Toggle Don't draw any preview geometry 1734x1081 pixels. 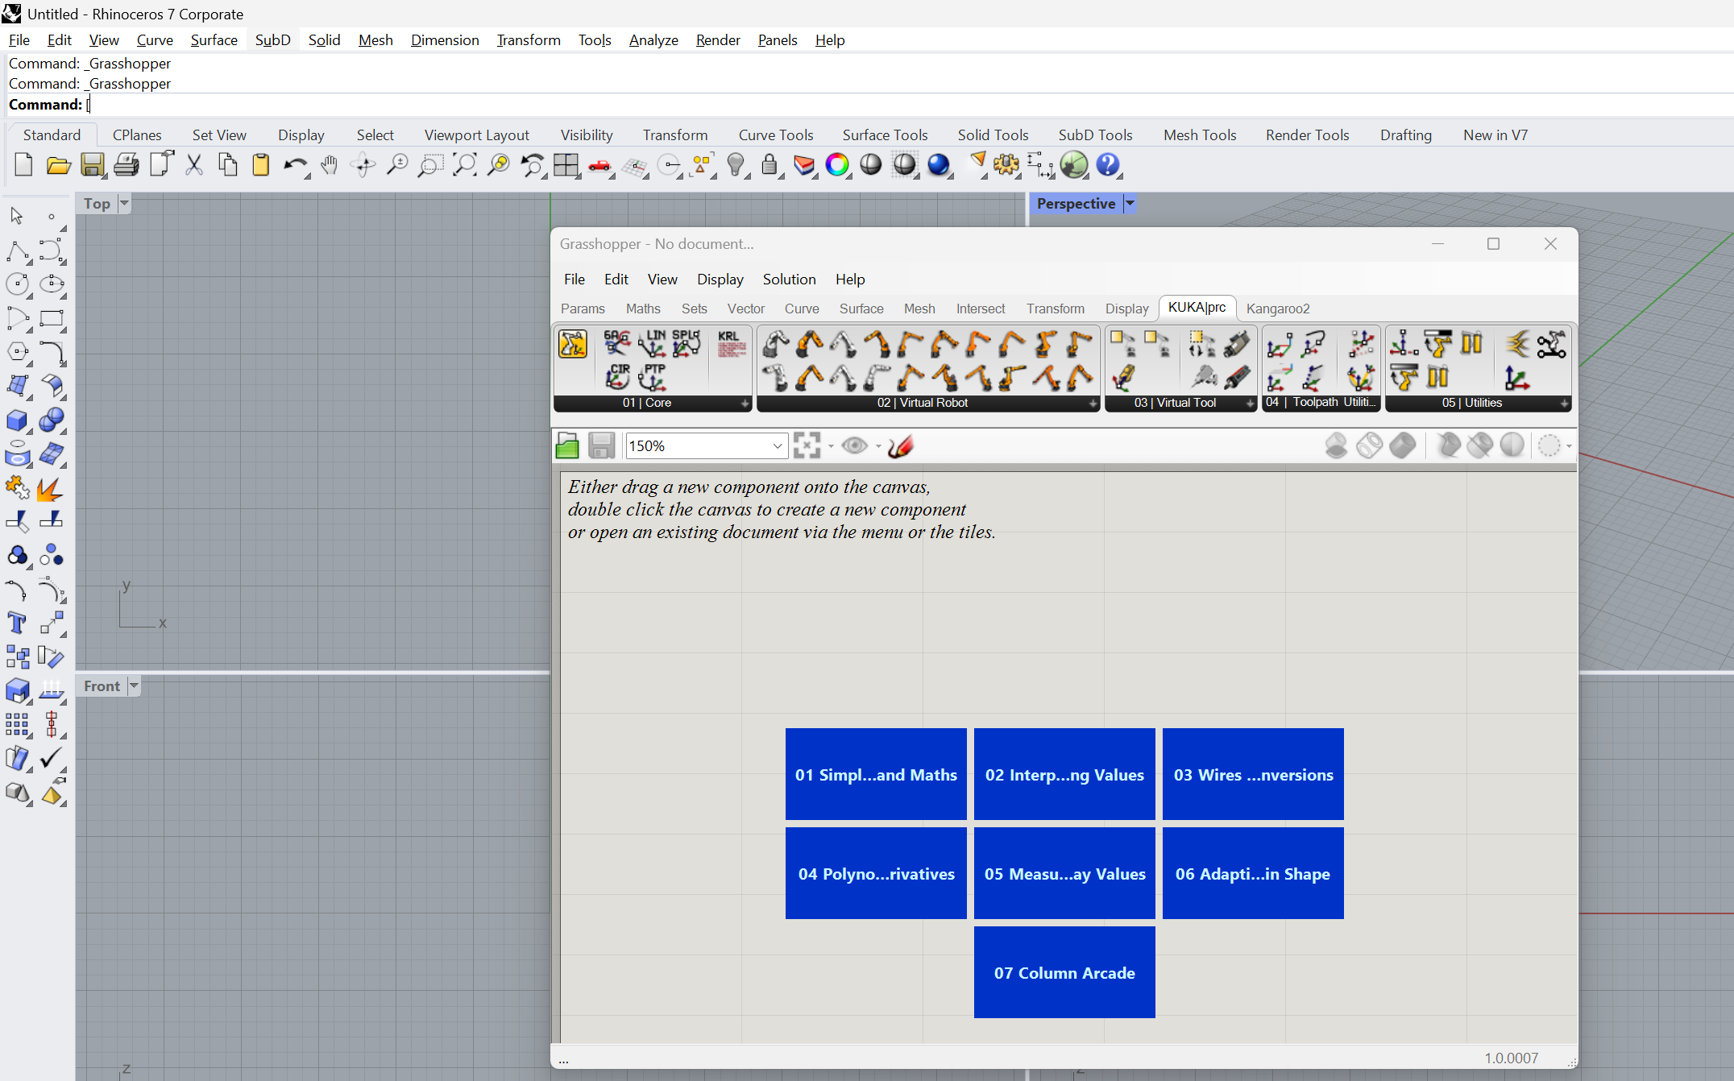[x=1336, y=445]
